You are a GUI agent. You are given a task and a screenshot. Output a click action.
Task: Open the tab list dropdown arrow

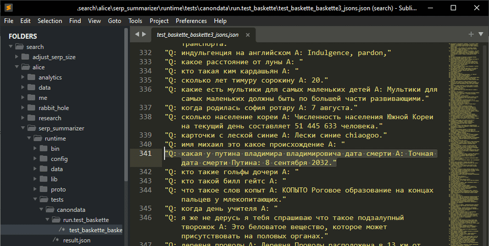coord(481,34)
